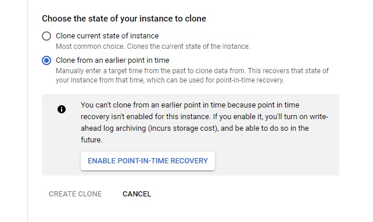
Task: Click the greyed-out Create Clone button
Action: point(75,194)
